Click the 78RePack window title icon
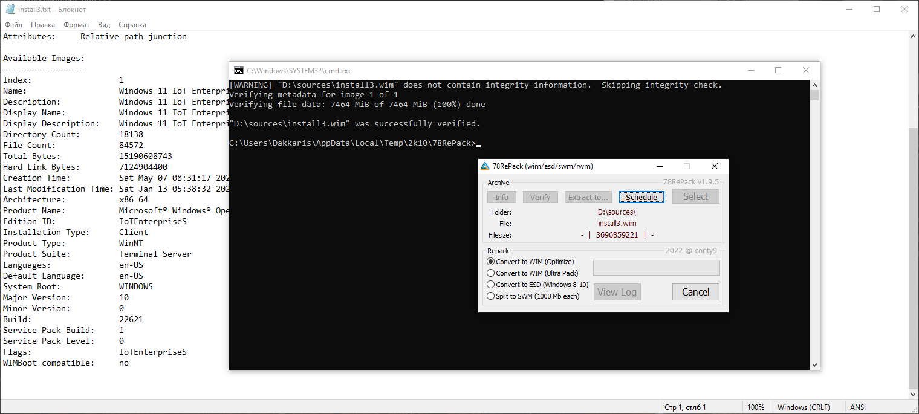The height and width of the screenshot is (414, 919). [x=485, y=166]
